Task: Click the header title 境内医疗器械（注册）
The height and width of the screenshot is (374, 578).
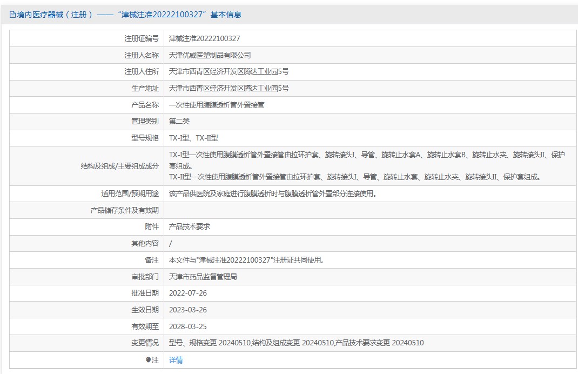Action: 55,15
